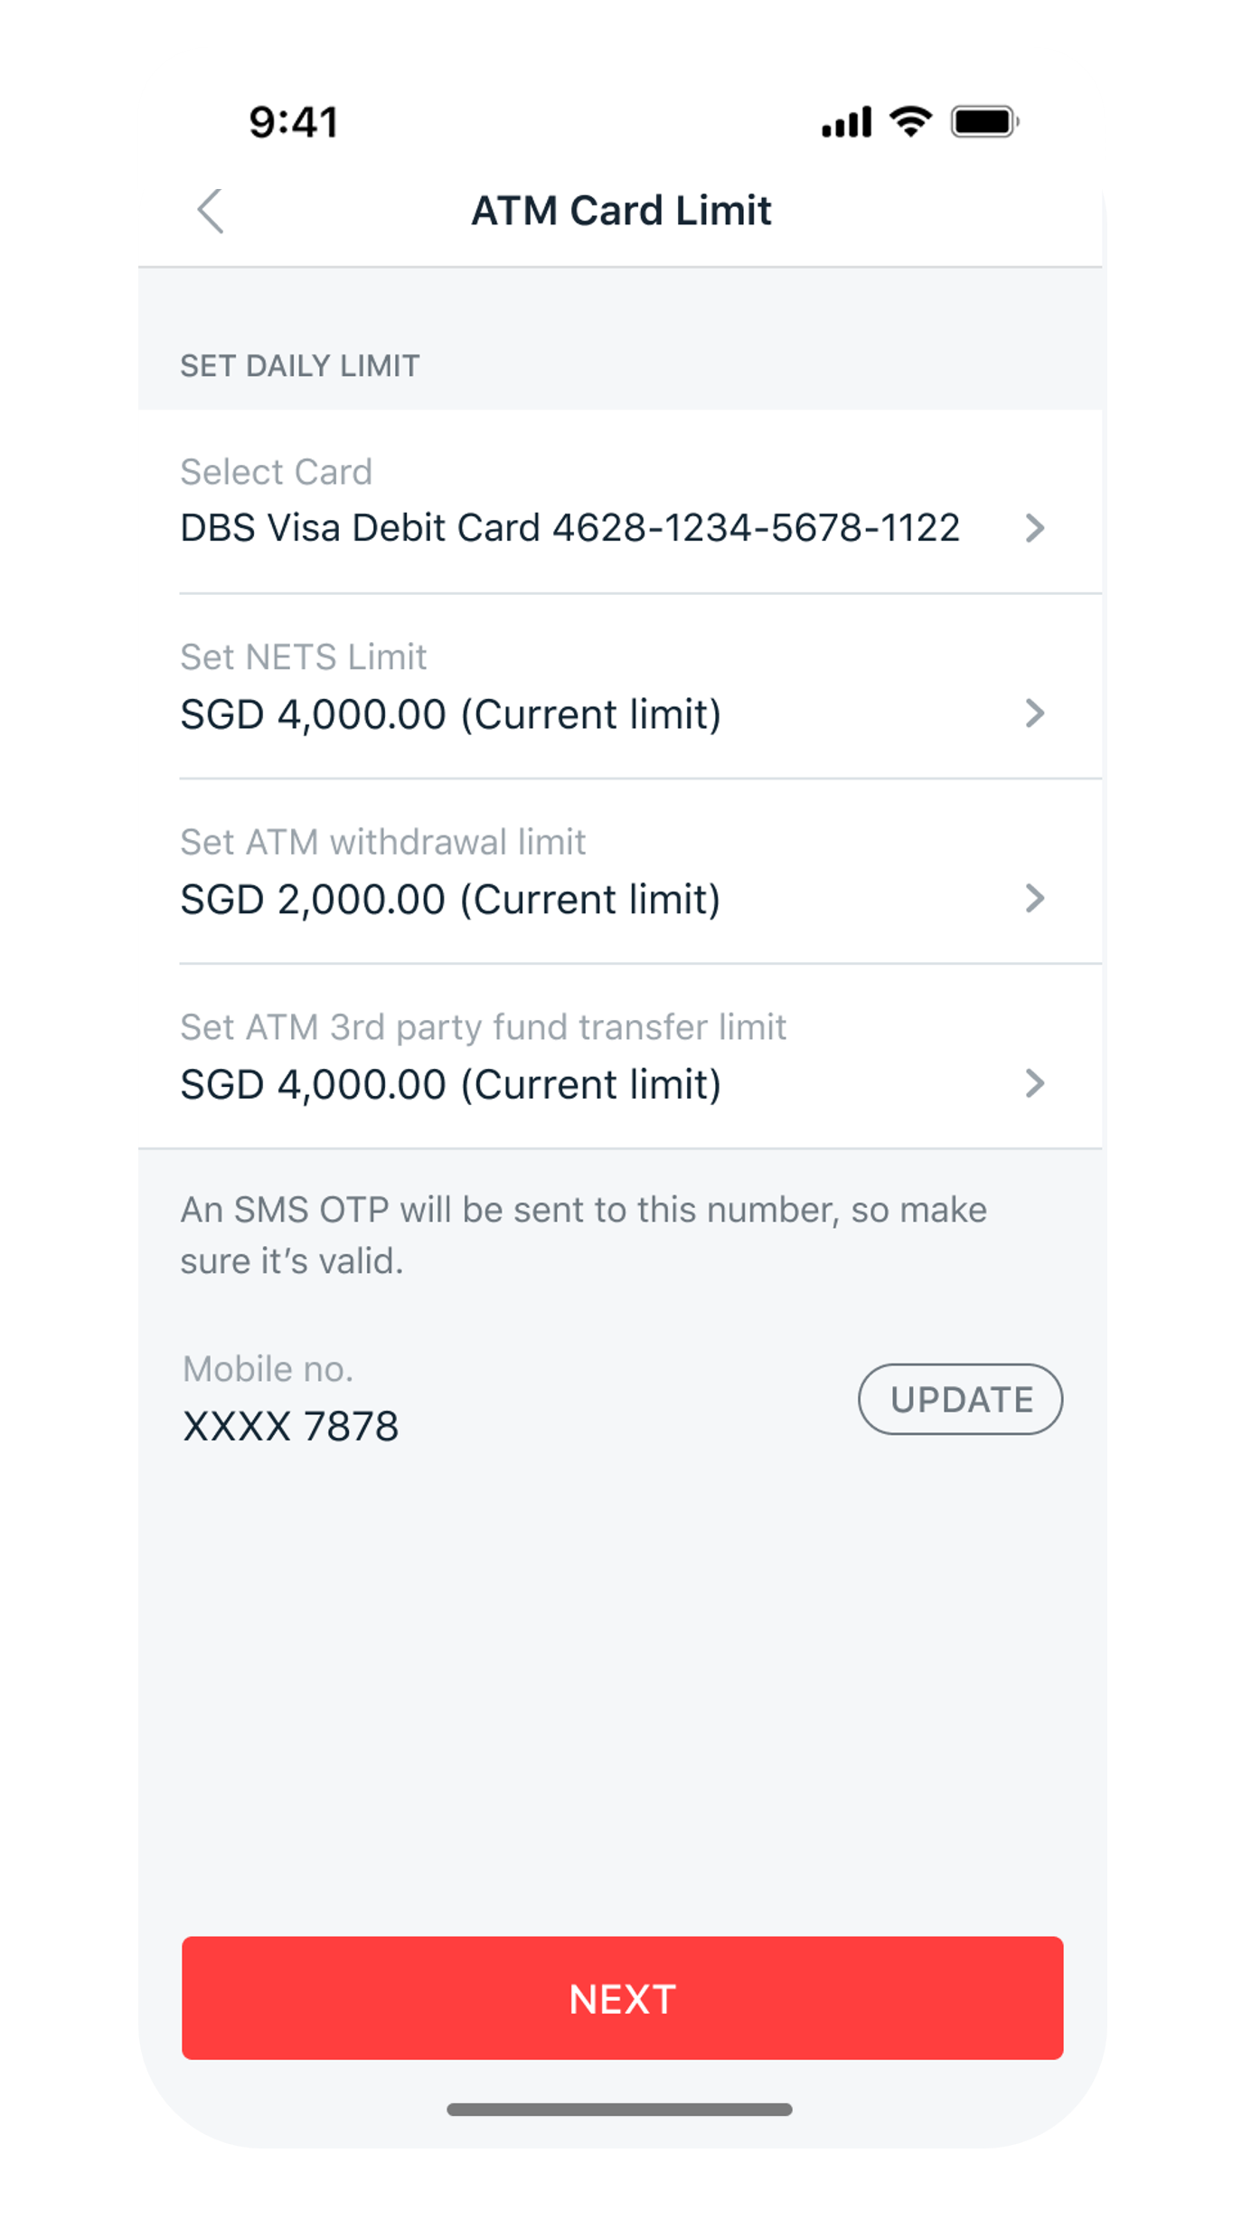
Task: Expand ATM withdrawal limit chevron
Action: pos(1035,899)
